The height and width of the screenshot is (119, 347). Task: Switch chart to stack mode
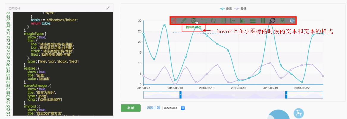point(253,21)
